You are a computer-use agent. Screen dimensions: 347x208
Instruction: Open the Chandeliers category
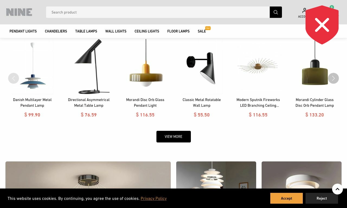point(56,31)
